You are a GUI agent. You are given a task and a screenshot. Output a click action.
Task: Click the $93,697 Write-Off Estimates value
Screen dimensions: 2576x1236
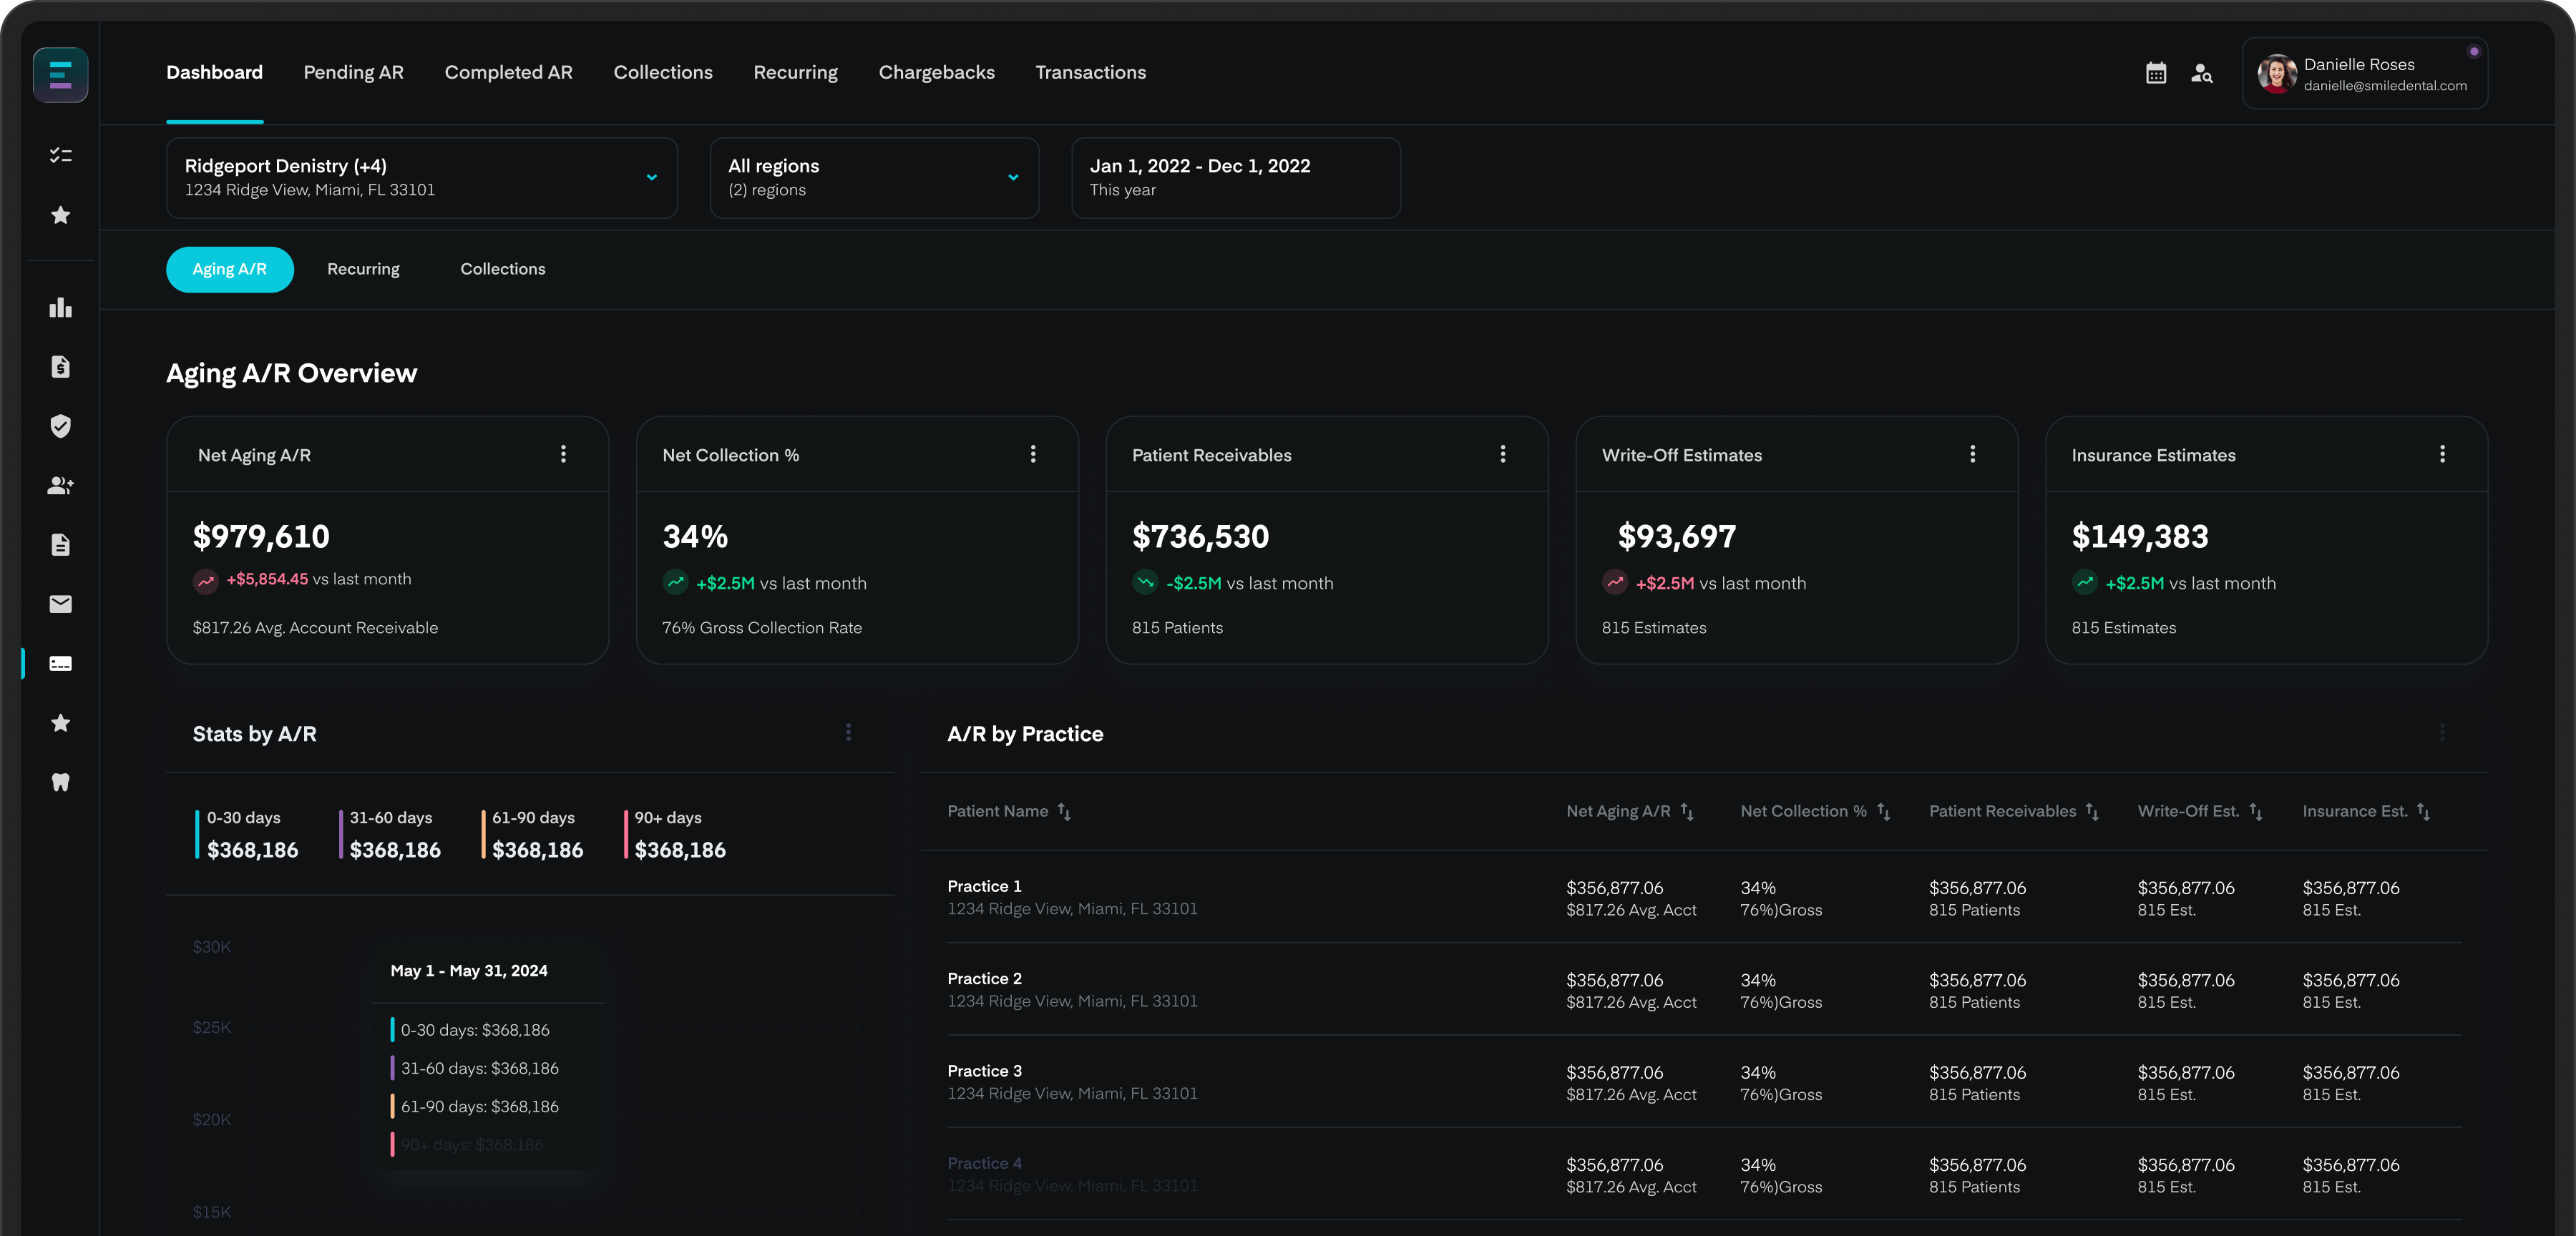(x=1677, y=537)
